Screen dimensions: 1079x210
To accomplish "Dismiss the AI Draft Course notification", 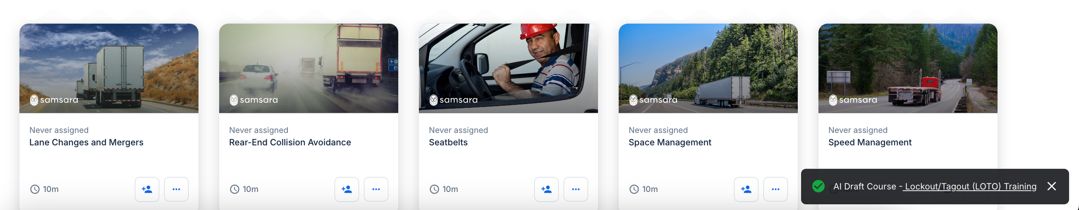I will click(x=1052, y=186).
